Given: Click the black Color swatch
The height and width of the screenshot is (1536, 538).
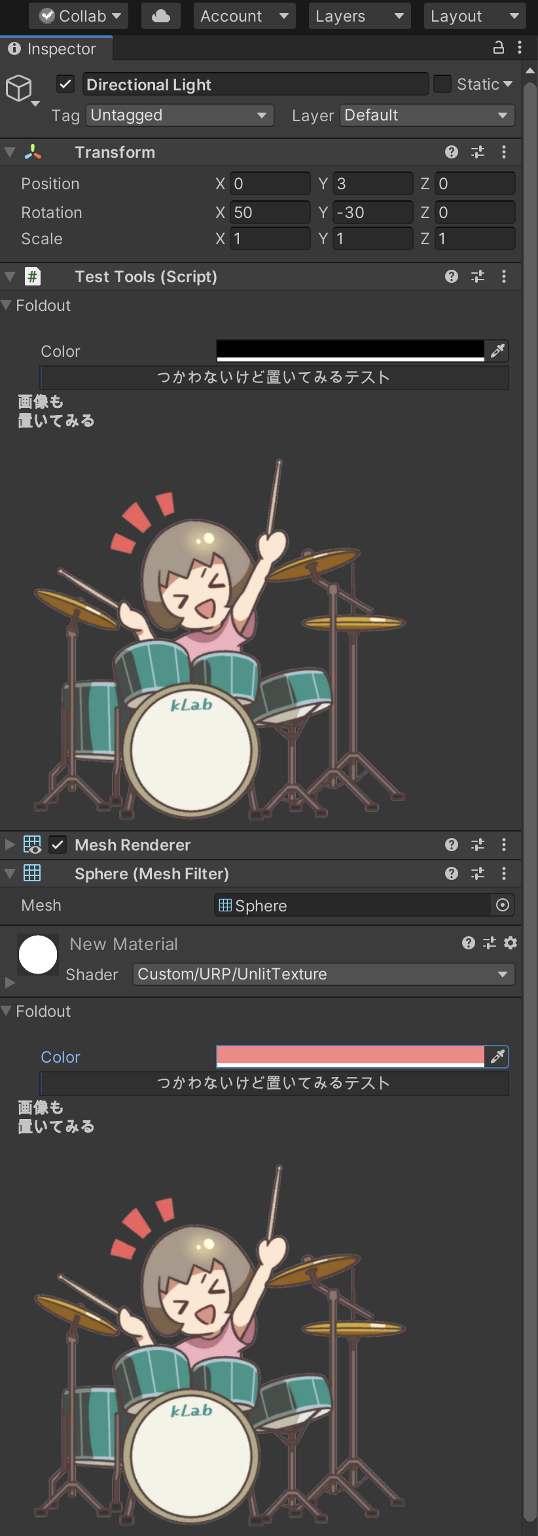Looking at the screenshot, I should click(x=350, y=351).
